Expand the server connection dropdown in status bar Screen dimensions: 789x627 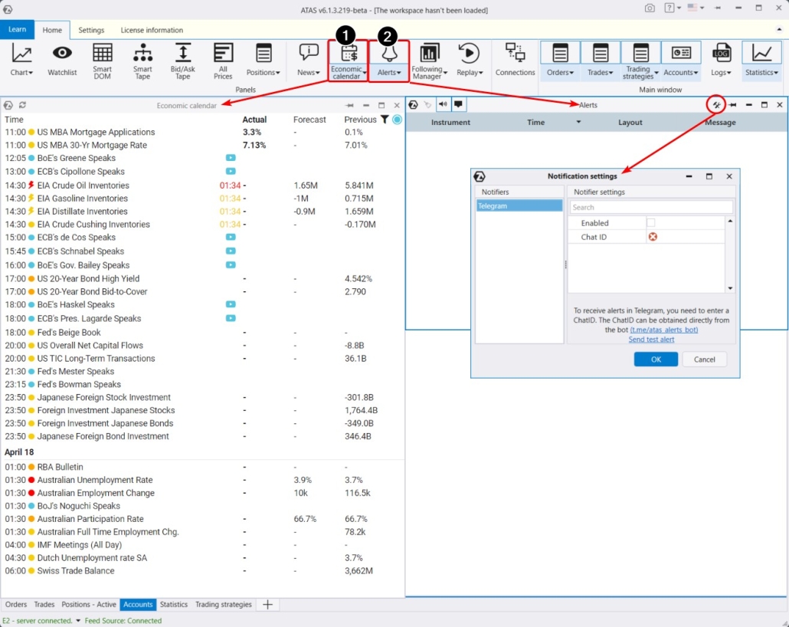pyautogui.click(x=77, y=621)
